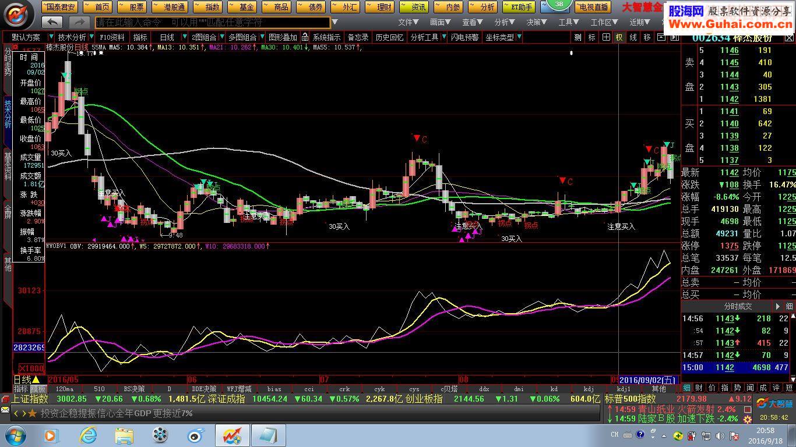Click the command input field
Screen dimensions: 796x447
pyautogui.click(x=213, y=22)
